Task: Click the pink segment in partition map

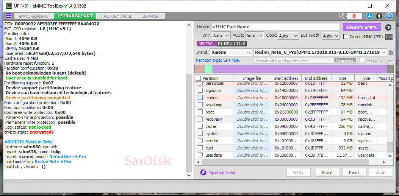Action: pos(199,69)
